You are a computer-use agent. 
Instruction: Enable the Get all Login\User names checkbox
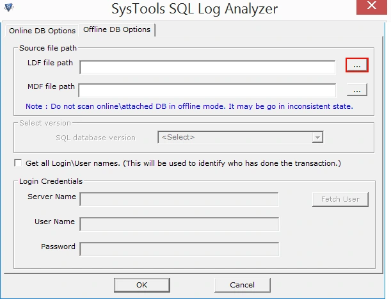pos(18,163)
